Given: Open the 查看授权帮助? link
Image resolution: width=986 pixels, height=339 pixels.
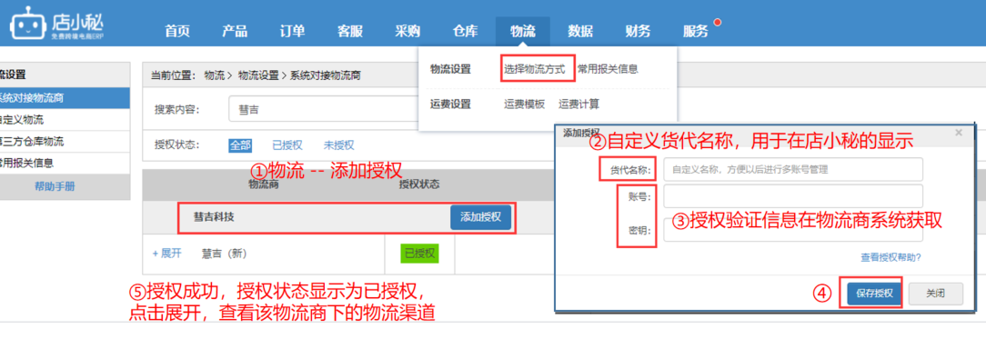Looking at the screenshot, I should point(891,257).
